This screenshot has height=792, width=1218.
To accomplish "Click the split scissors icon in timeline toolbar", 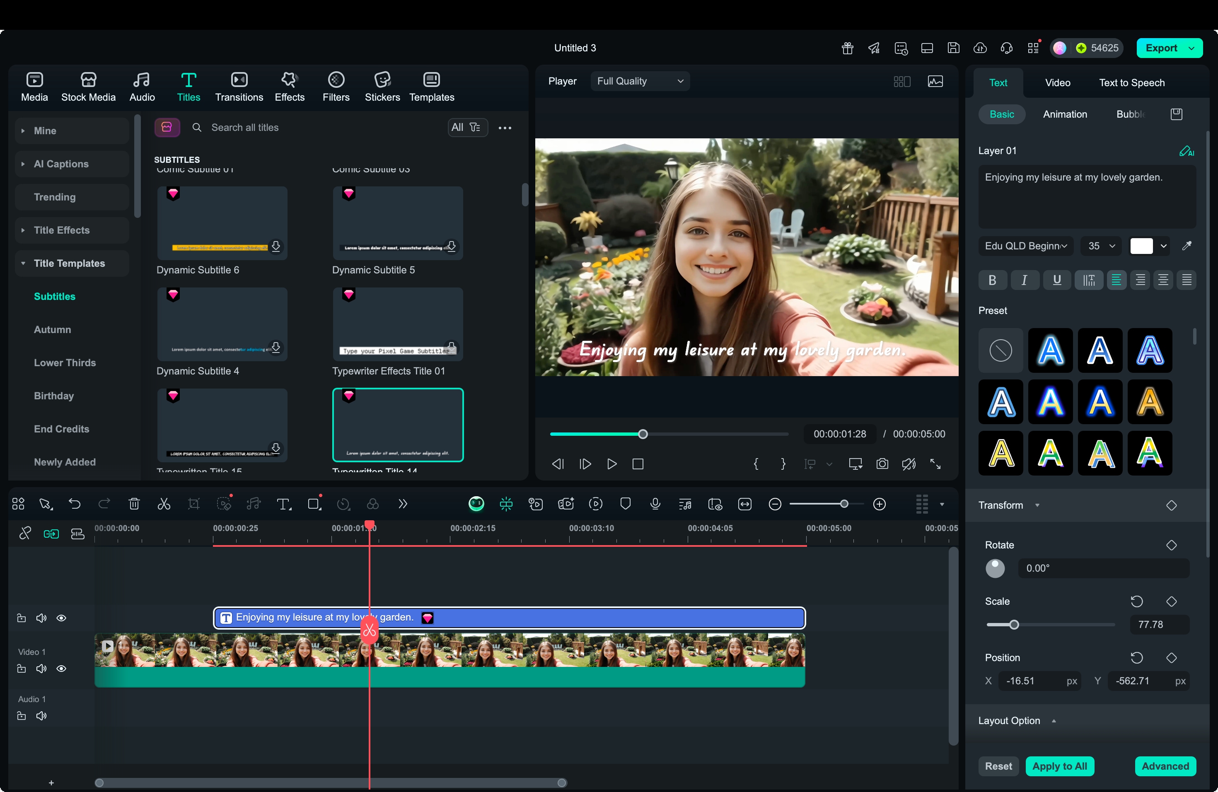I will coord(164,504).
